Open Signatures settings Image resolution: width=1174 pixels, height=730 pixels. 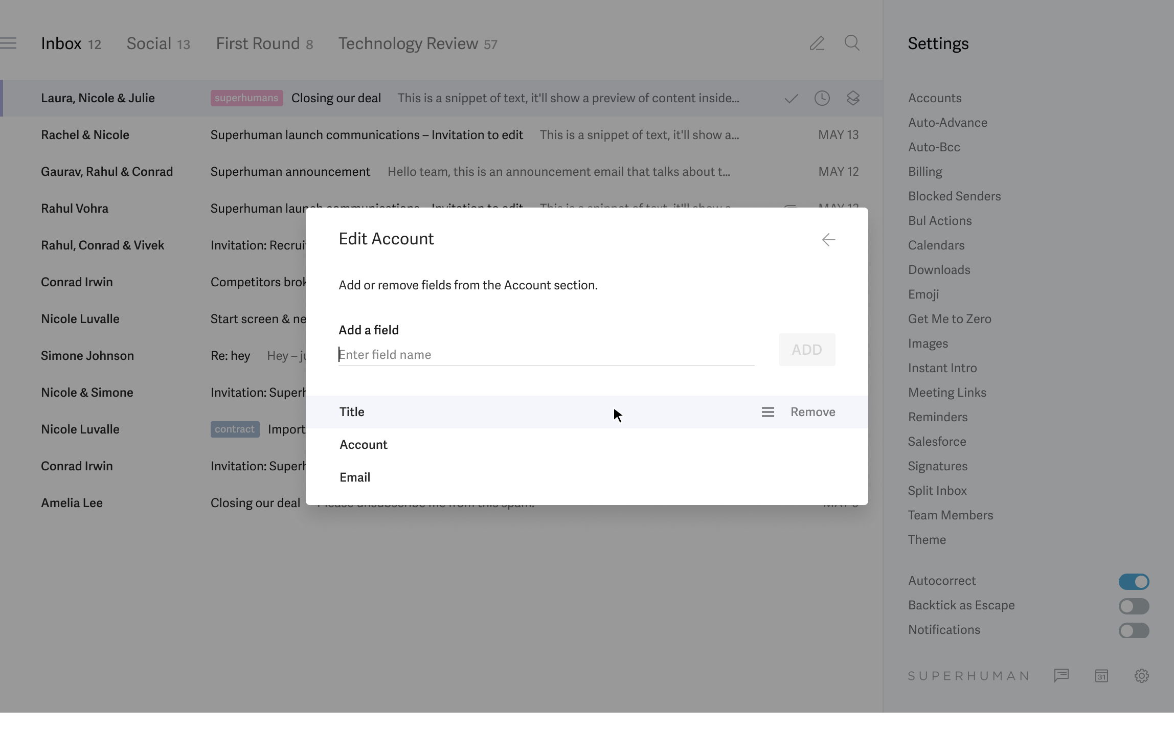(x=938, y=466)
